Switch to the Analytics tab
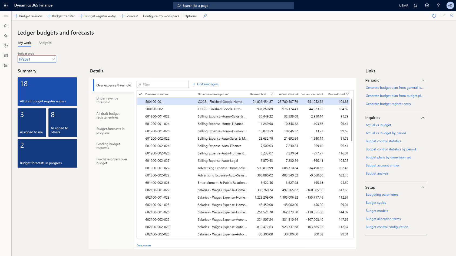 tap(45, 43)
